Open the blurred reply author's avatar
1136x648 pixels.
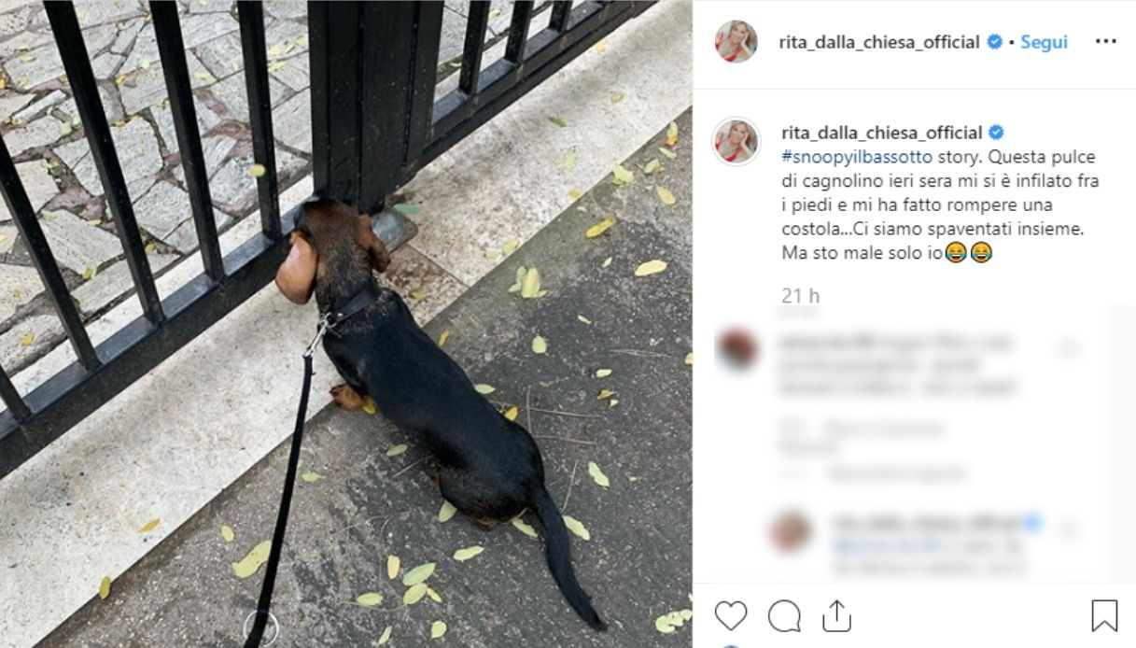click(x=792, y=531)
